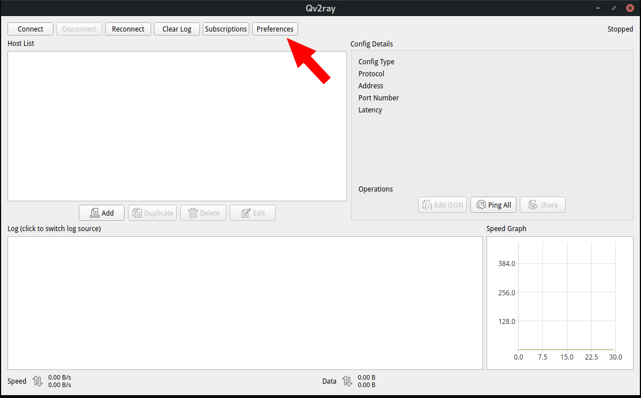Click the Speed up/down arrows icon
The image size is (641, 398).
(x=38, y=381)
